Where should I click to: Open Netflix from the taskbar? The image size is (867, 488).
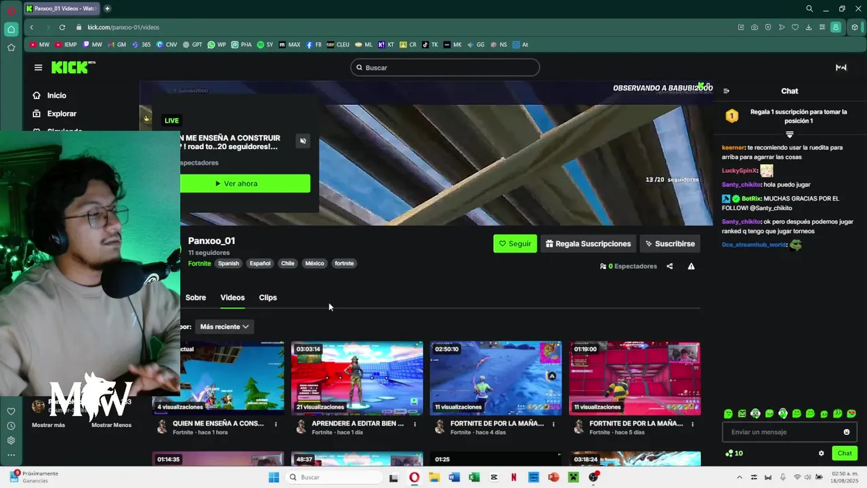513,477
